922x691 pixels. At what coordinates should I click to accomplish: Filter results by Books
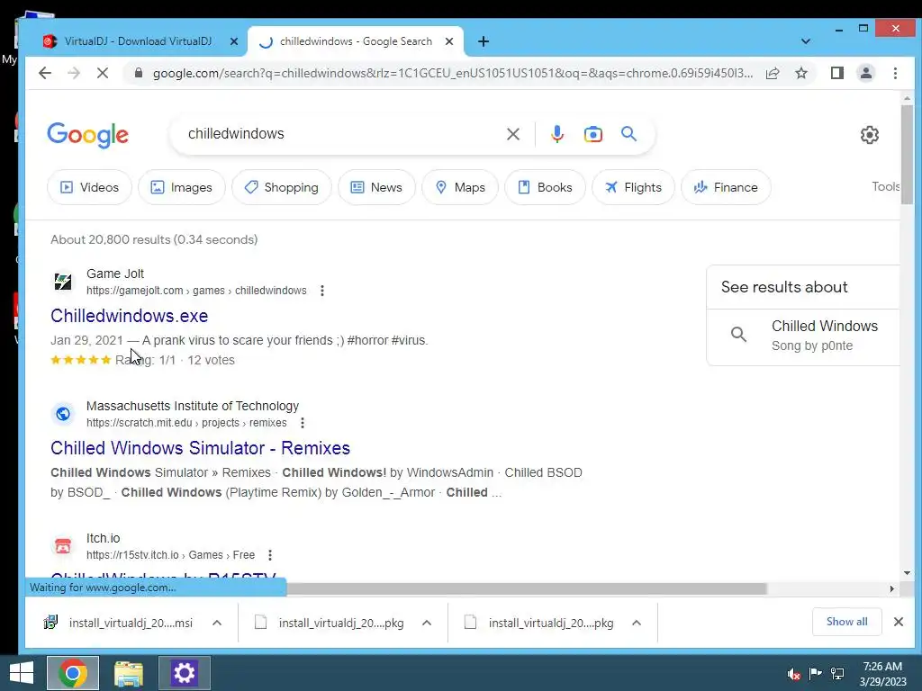click(545, 187)
